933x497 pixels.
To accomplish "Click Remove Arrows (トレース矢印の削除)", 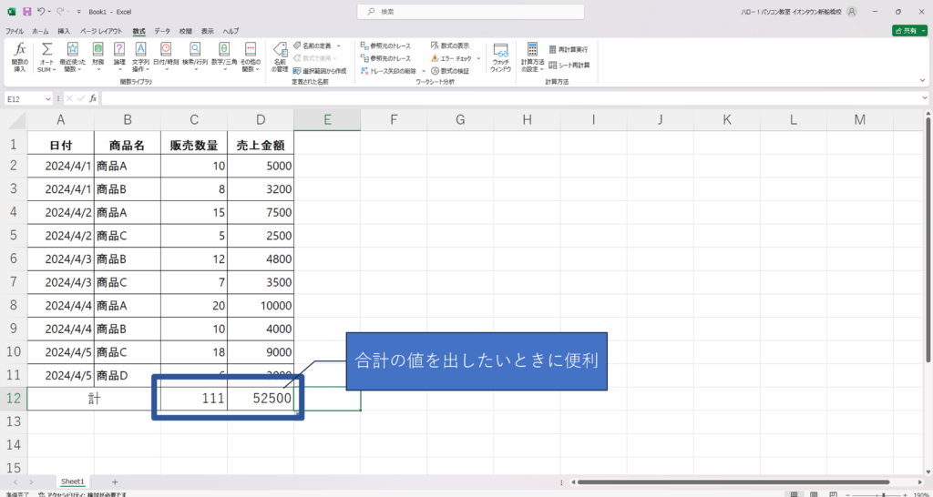I will click(390, 71).
